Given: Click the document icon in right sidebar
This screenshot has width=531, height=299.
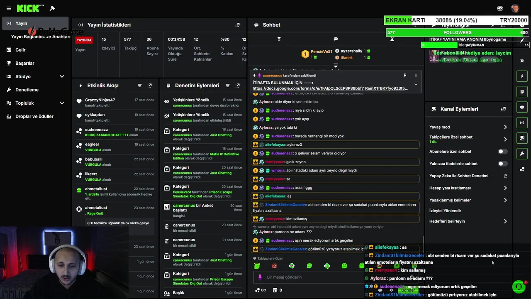Looking at the screenshot, I should click(x=522, y=92).
